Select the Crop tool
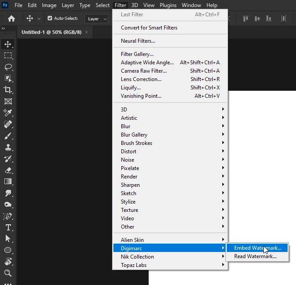This screenshot has height=285, width=296. (8, 90)
